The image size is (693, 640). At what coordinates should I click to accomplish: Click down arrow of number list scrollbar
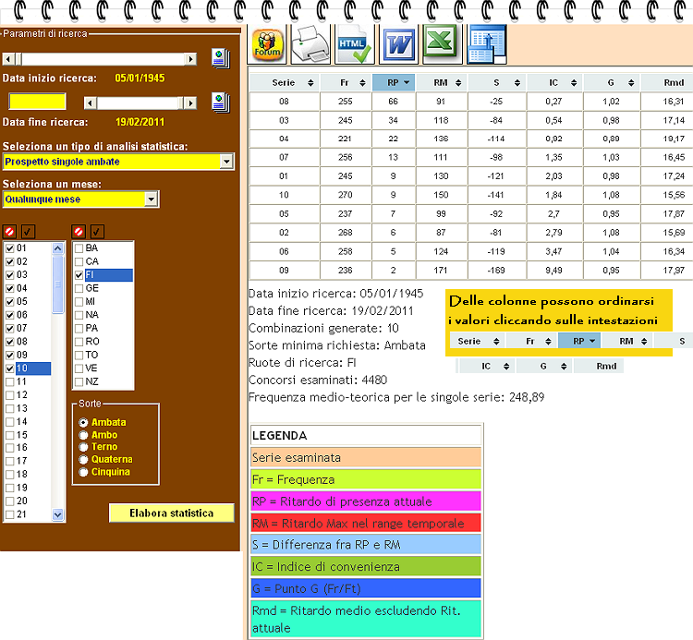click(x=58, y=514)
